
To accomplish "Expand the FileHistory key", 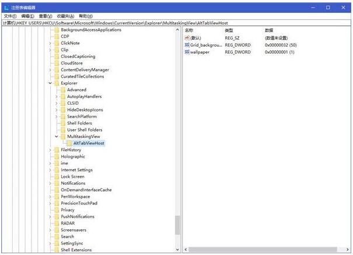I will coord(50,150).
